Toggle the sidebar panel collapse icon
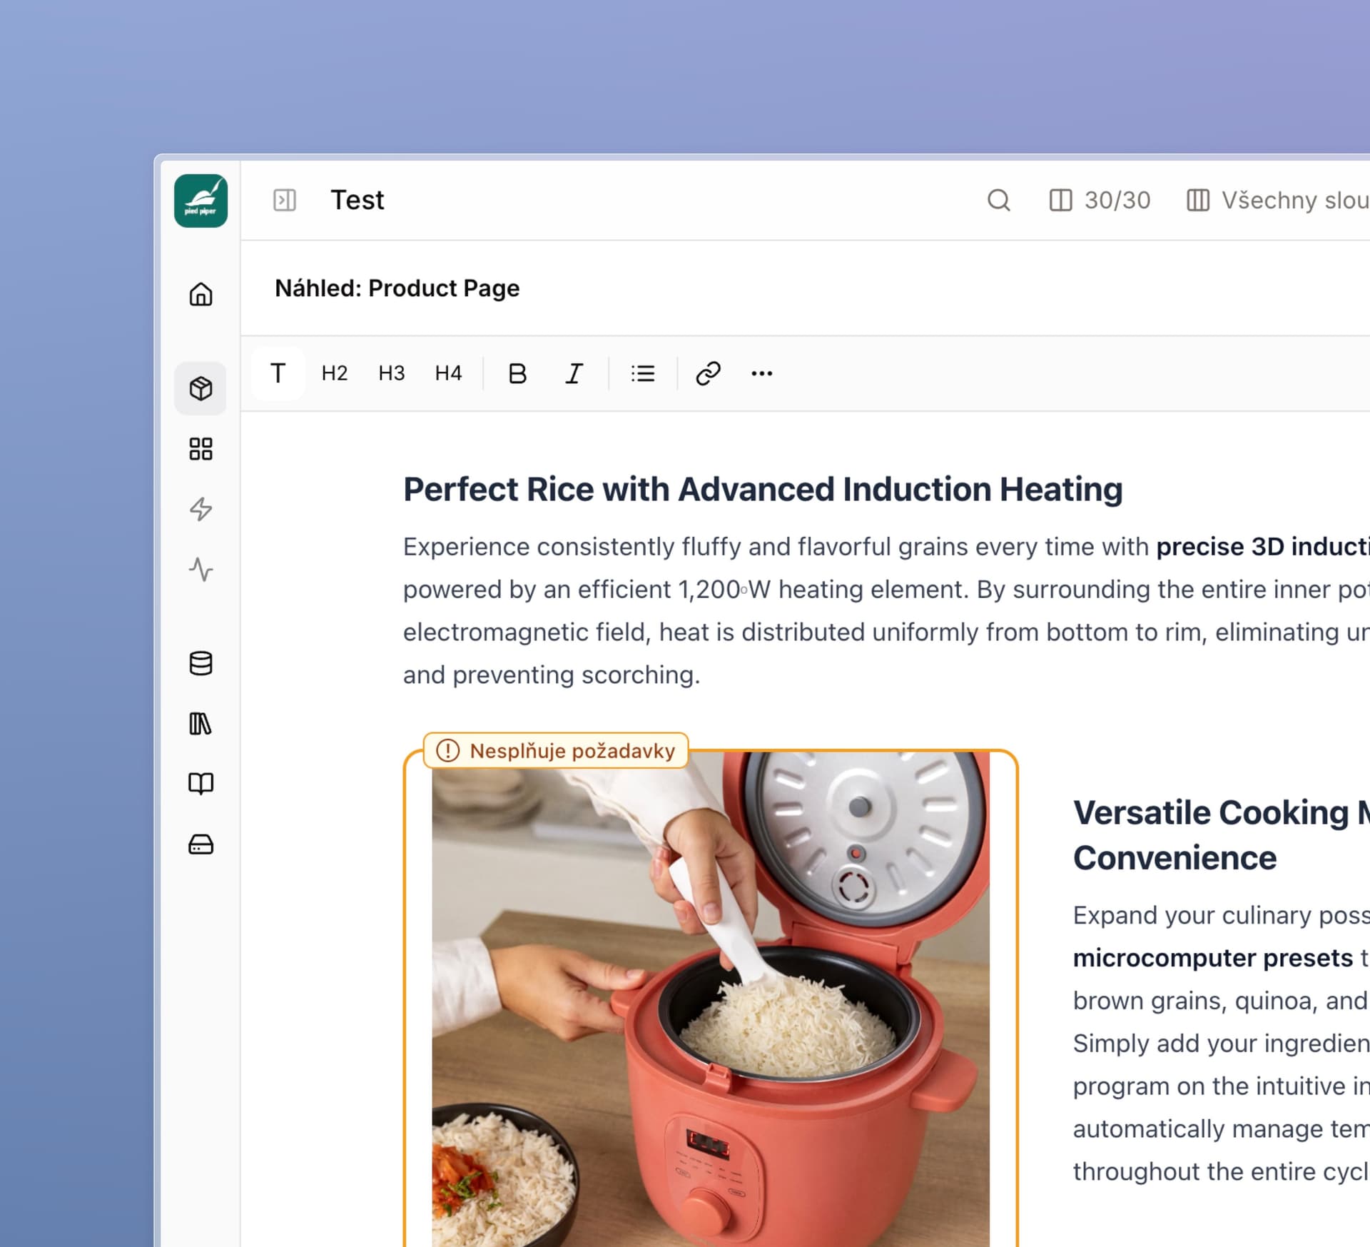Screen dimensions: 1370x1247 pyautogui.click(x=285, y=200)
